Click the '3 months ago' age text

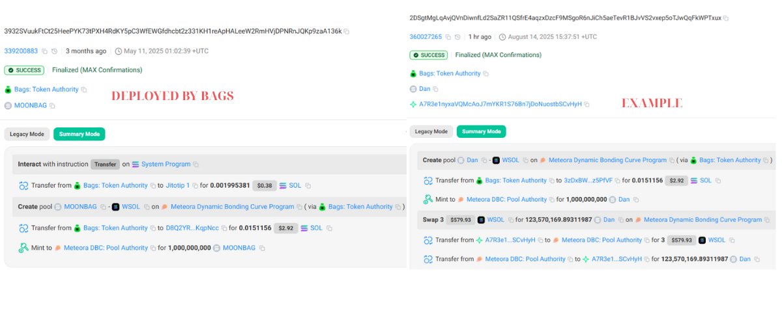click(x=86, y=51)
